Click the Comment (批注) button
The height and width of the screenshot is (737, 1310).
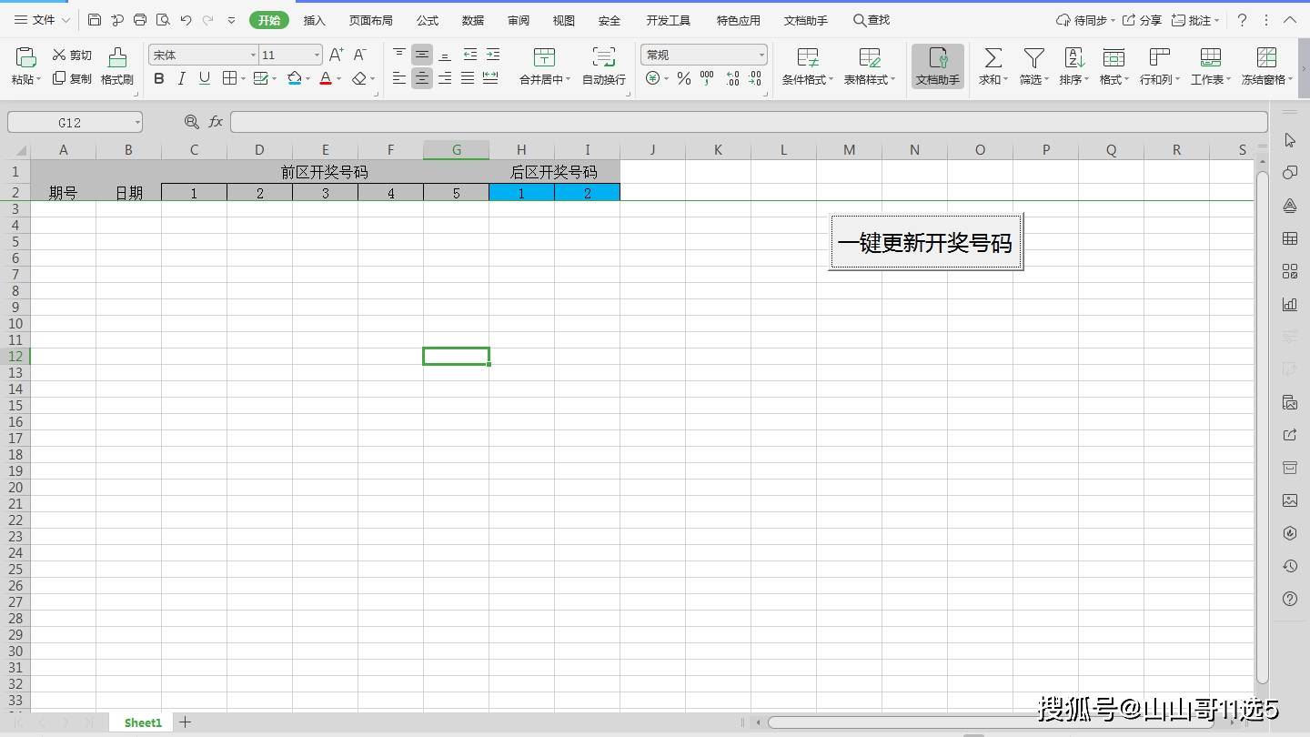[1195, 20]
